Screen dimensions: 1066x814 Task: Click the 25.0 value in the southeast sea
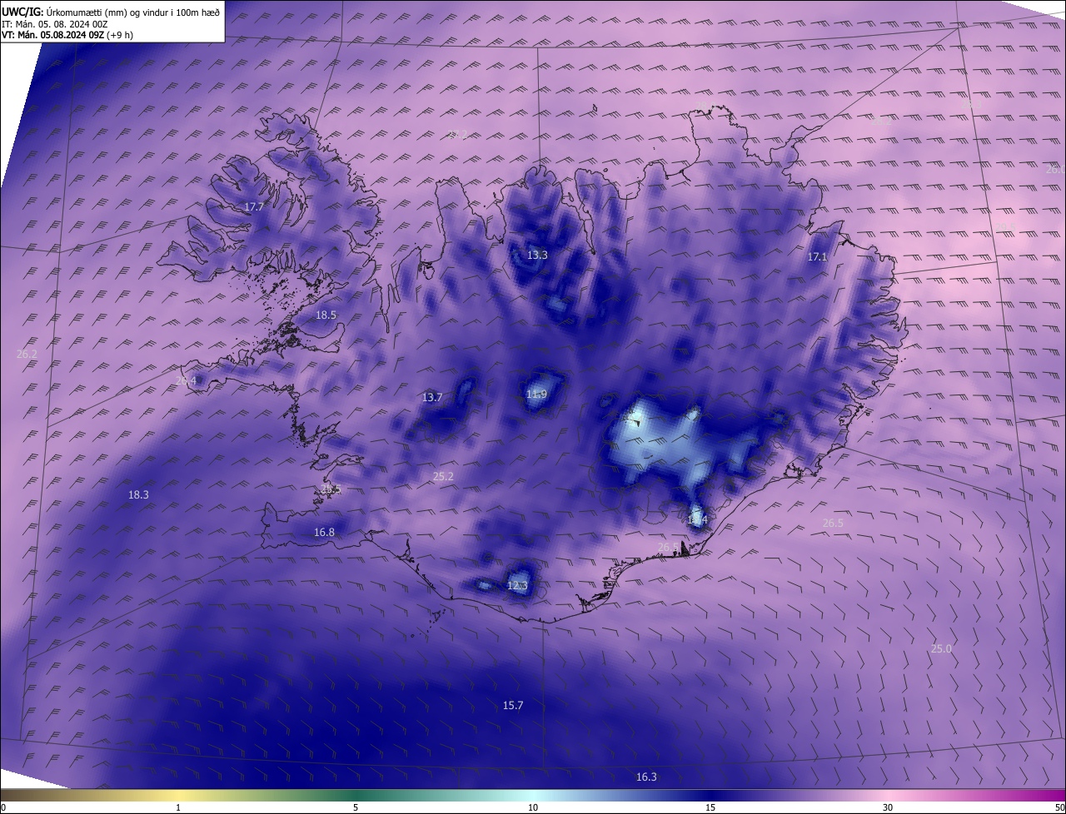point(941,649)
